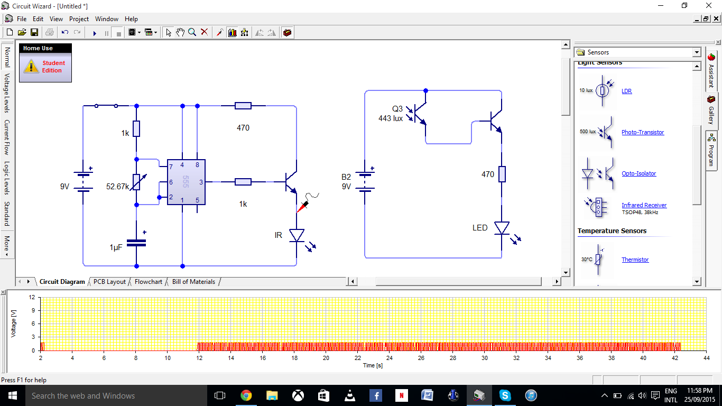Click the toolbar icon right of graph button

[244, 32]
